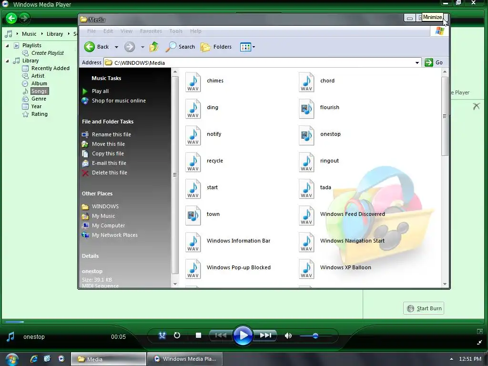Toggle the Folders pane
This screenshot has height=366, width=488.
(x=216, y=47)
